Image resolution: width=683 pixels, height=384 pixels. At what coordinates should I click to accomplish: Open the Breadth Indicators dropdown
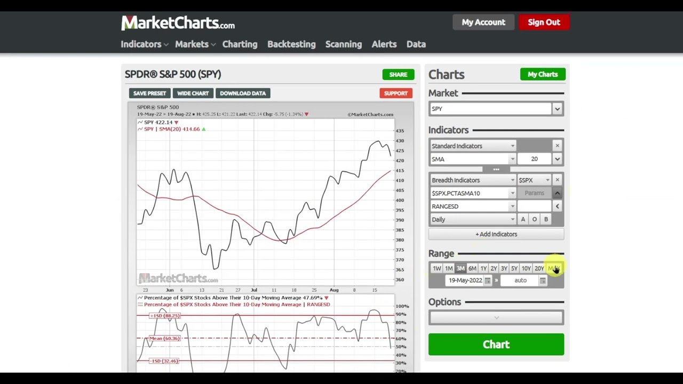[473, 180]
